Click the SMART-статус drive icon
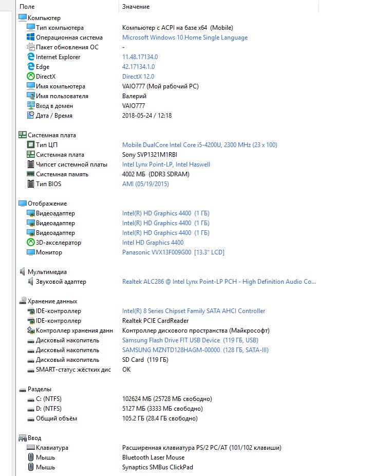Image resolution: width=375 pixels, height=476 pixels. pyautogui.click(x=31, y=370)
